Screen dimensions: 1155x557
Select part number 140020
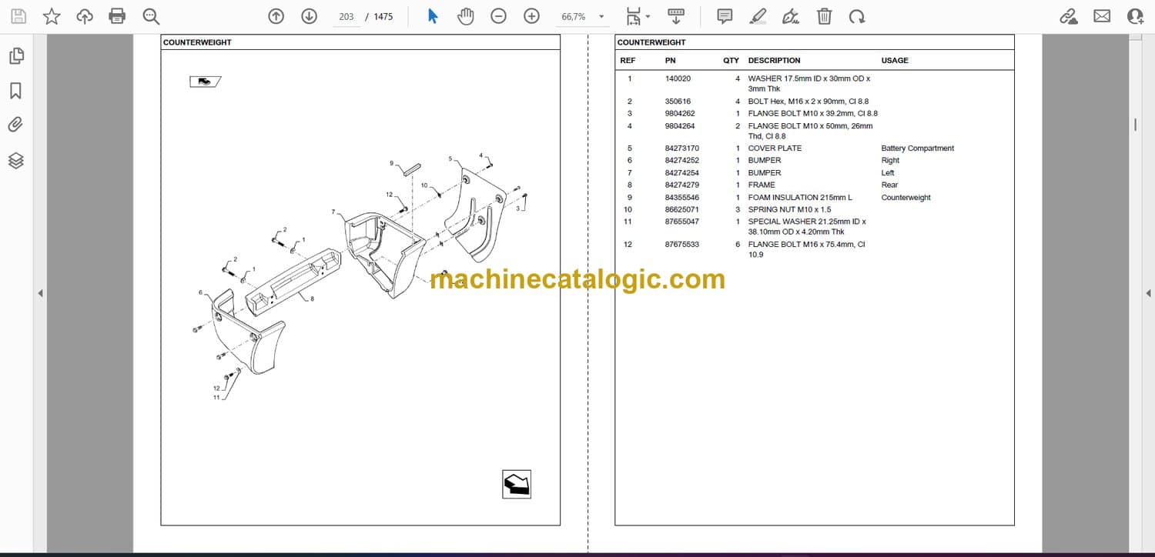coord(678,78)
